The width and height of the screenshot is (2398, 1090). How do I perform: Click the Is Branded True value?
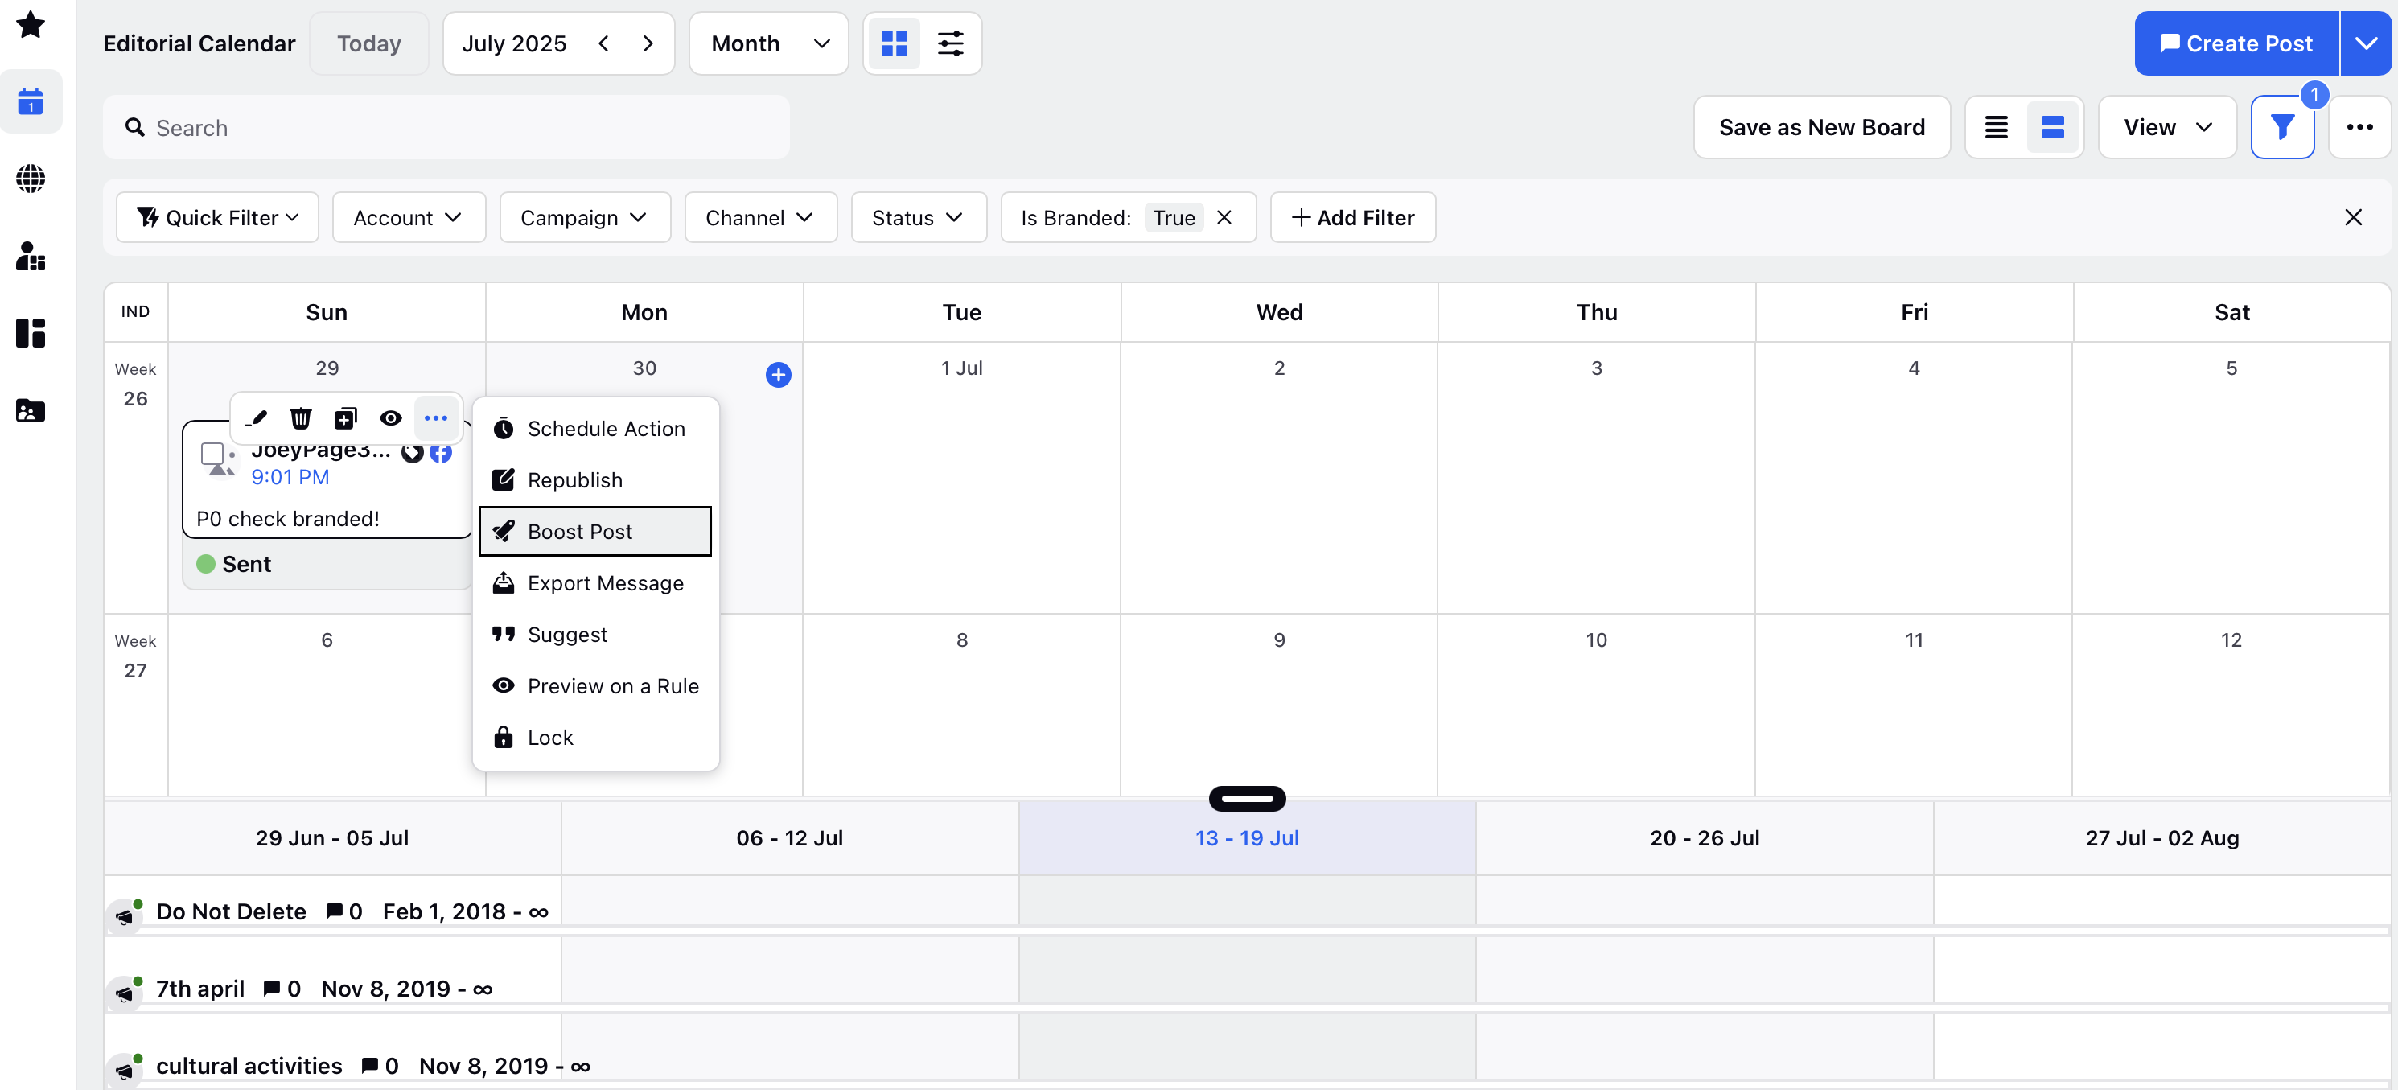point(1174,218)
